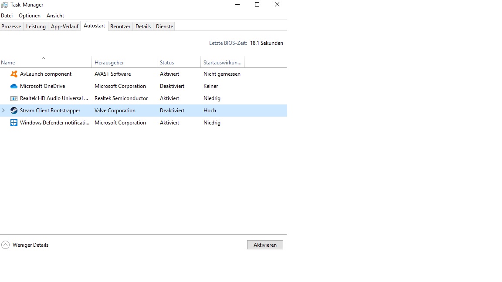The image size is (502, 282).
Task: Sort by the Status column header
Action: pos(179,62)
